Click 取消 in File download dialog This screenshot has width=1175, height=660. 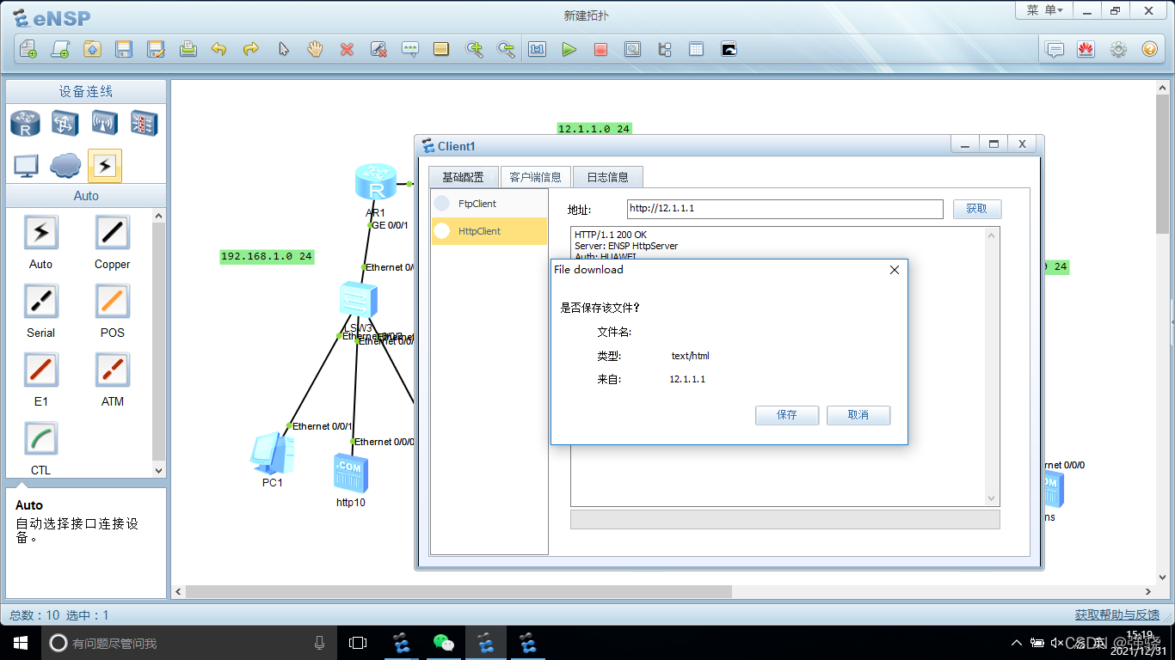[858, 415]
